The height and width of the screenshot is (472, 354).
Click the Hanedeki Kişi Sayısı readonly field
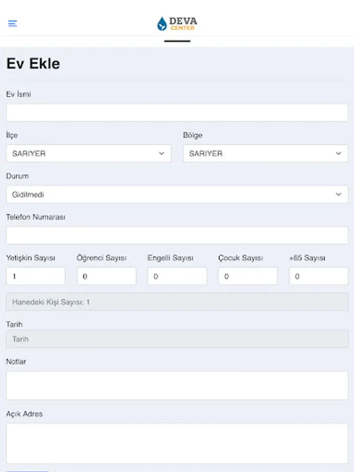click(177, 302)
